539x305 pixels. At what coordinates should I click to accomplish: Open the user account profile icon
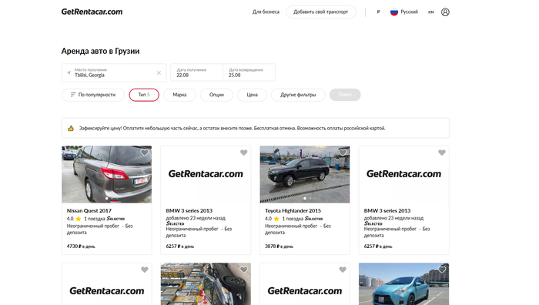[445, 12]
